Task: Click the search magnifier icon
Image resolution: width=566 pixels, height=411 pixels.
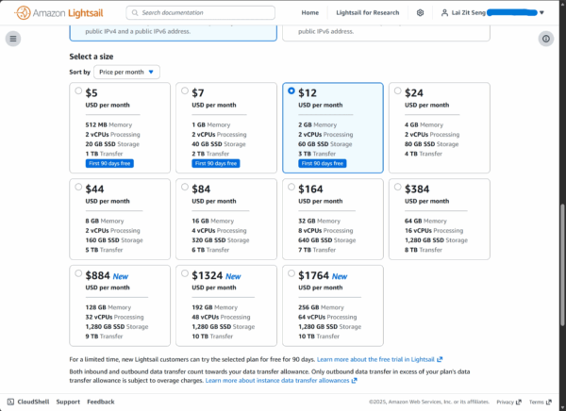Action: (133, 13)
